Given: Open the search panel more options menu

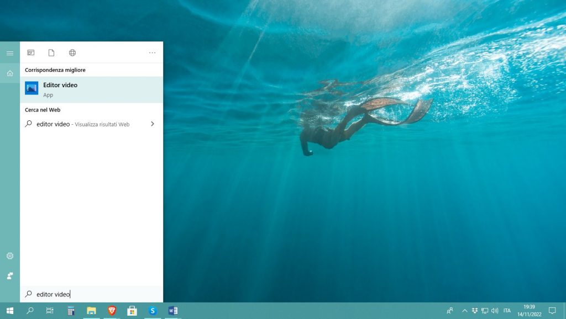Looking at the screenshot, I should [152, 53].
